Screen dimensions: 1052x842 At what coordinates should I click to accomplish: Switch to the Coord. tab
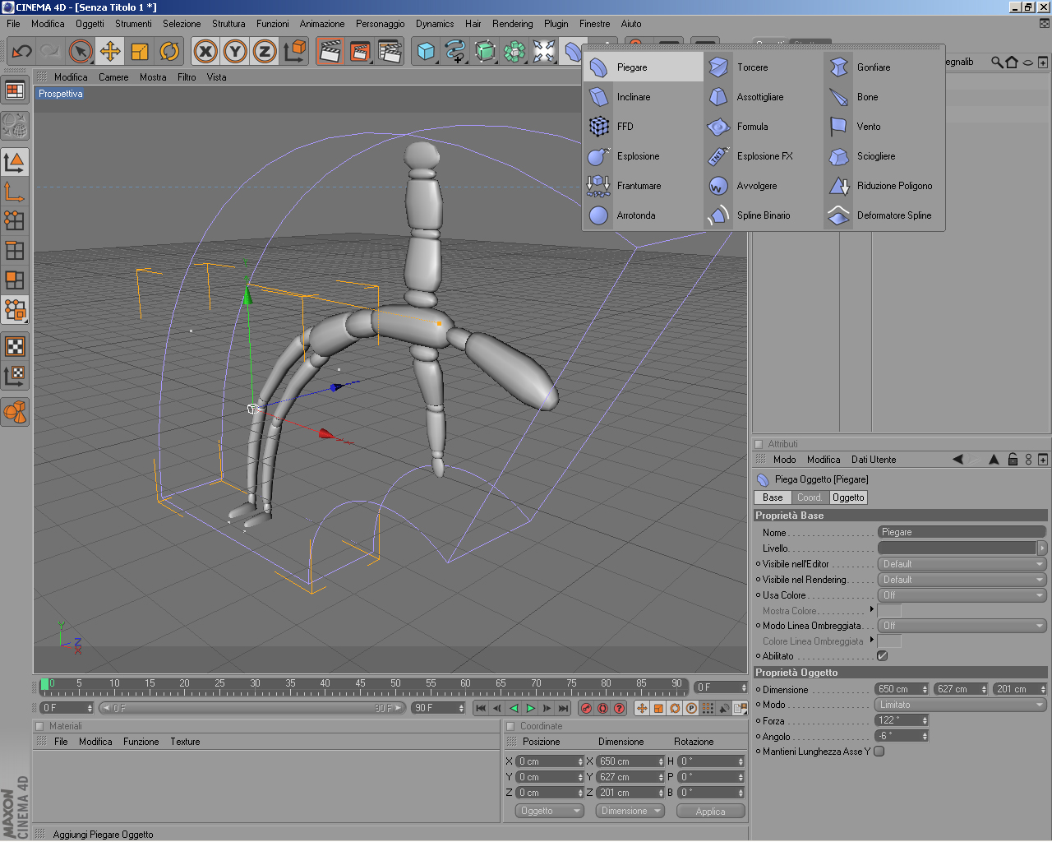(x=809, y=497)
